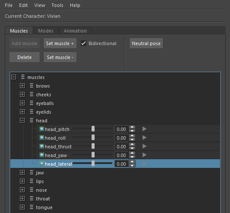Click the play arrow beside head_yaw
230x213 pixels.
pos(145,155)
